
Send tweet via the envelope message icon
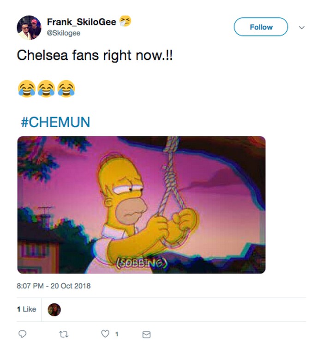coord(146,335)
